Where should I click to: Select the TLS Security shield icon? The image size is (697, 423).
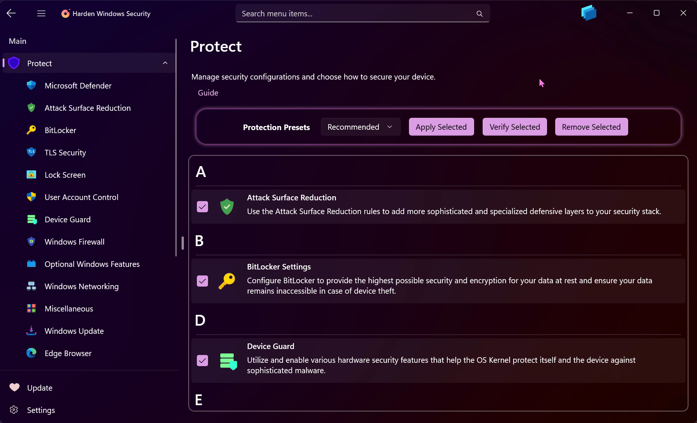tap(31, 152)
